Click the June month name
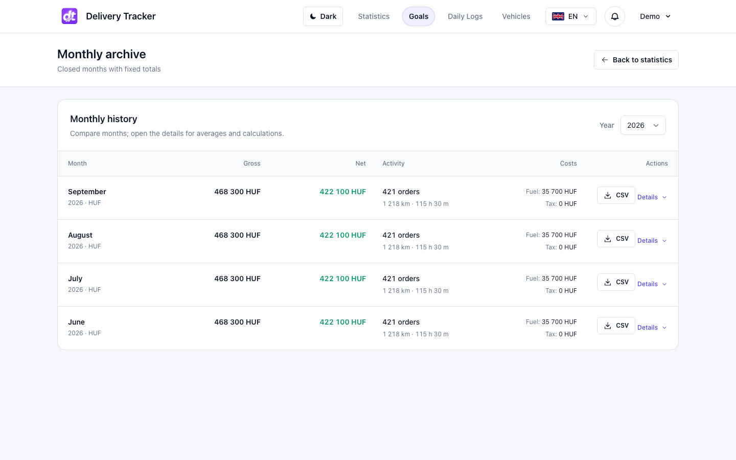736x460 pixels. tap(76, 322)
